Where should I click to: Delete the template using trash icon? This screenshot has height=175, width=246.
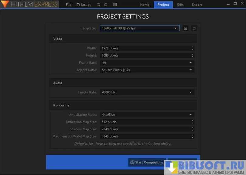[x=194, y=28]
